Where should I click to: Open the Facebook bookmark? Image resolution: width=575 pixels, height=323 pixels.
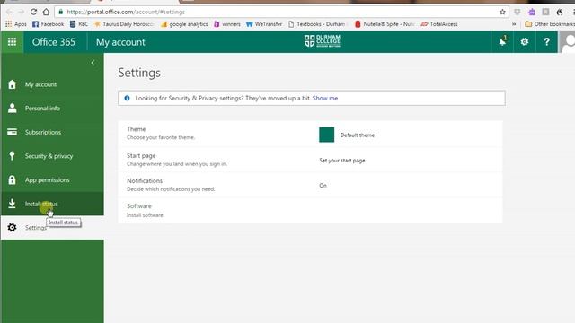pos(48,24)
